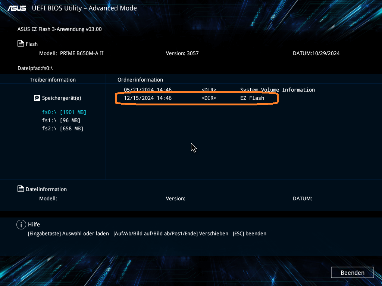Click the Hilfe info icon
Image resolution: width=382 pixels, height=286 pixels.
pos(21,225)
